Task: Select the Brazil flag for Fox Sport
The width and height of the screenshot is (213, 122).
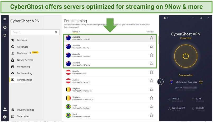Action: click(x=68, y=107)
